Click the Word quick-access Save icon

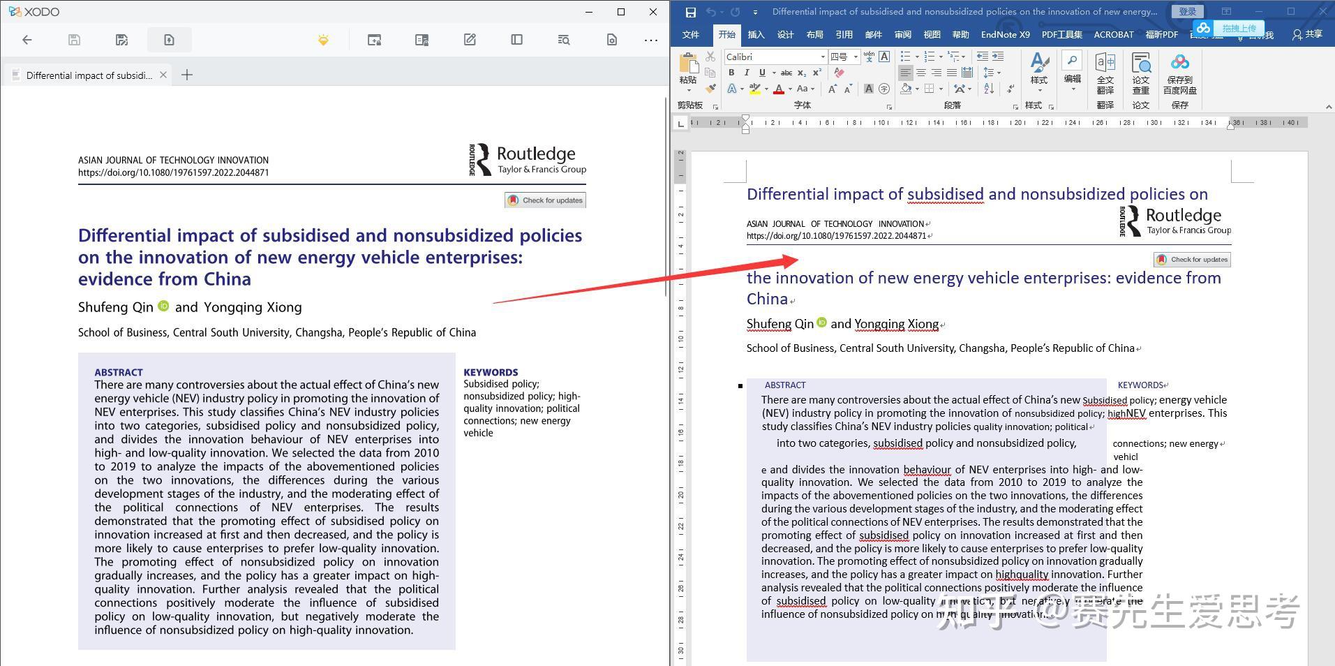(x=690, y=12)
